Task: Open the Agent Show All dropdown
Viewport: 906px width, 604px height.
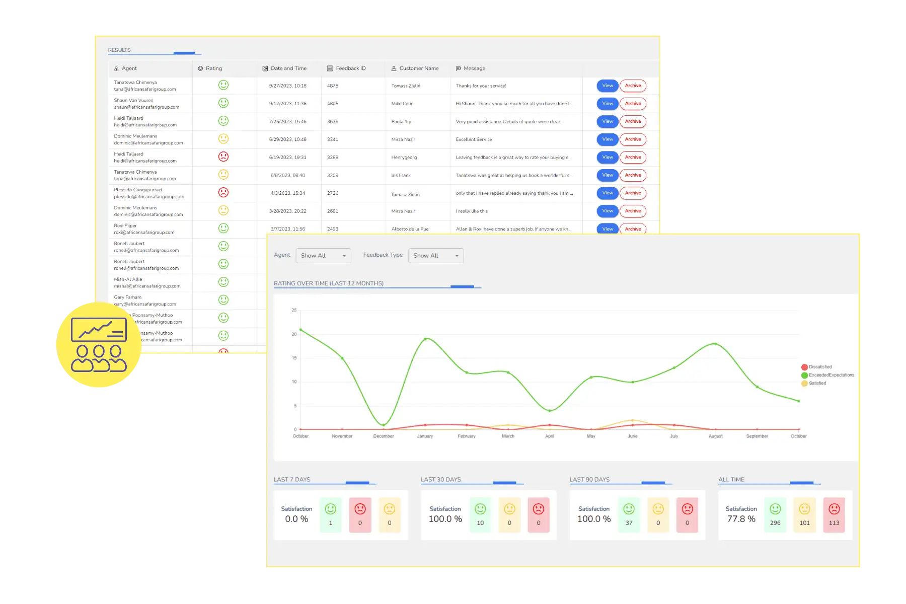Action: click(323, 256)
